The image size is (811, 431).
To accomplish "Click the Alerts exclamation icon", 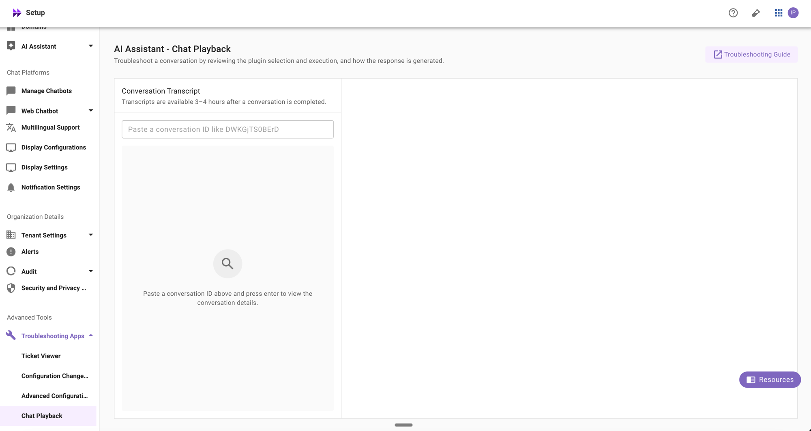I will point(11,251).
